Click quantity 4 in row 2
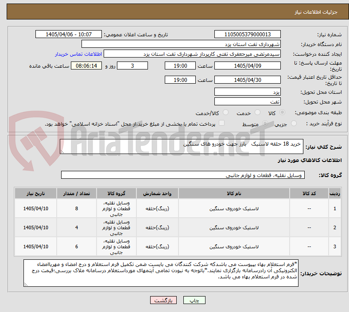Screen dimensions: 349x312 coord(77,227)
